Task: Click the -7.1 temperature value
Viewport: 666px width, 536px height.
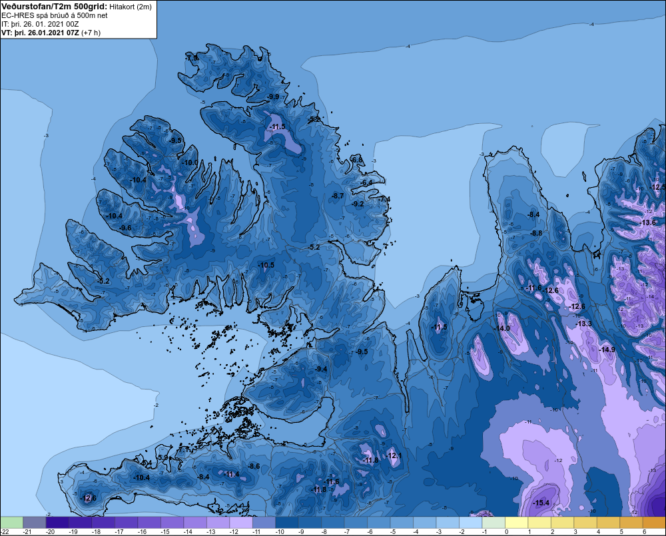Action: click(184, 449)
